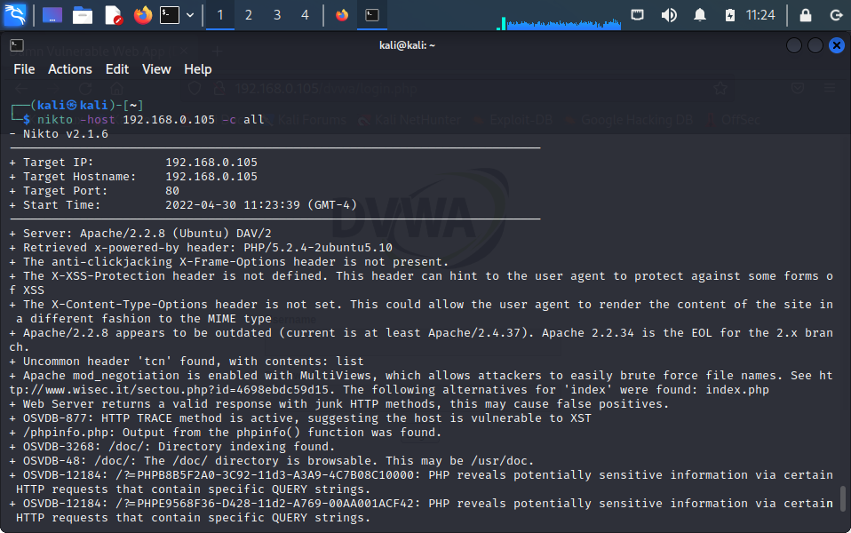Screen dimensions: 851x533
Task: Open the text editor launcher
Action: [113, 15]
